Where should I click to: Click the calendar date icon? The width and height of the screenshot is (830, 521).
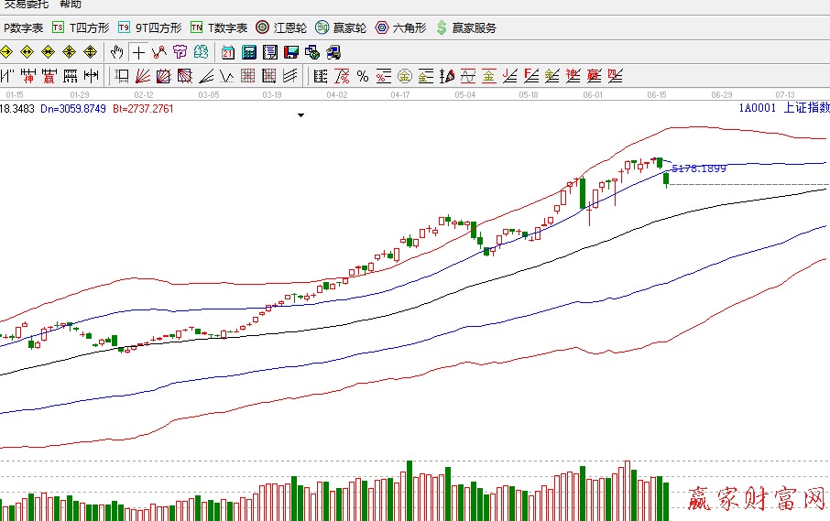(229, 51)
